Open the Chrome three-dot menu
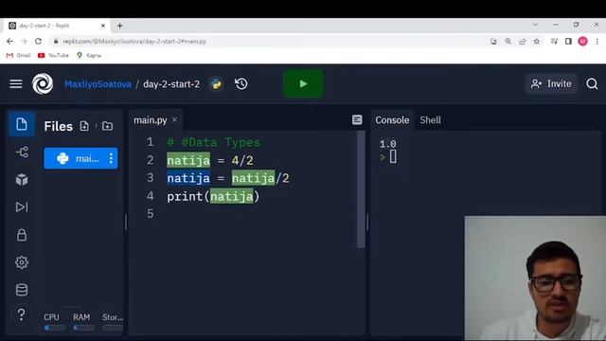 (597, 41)
